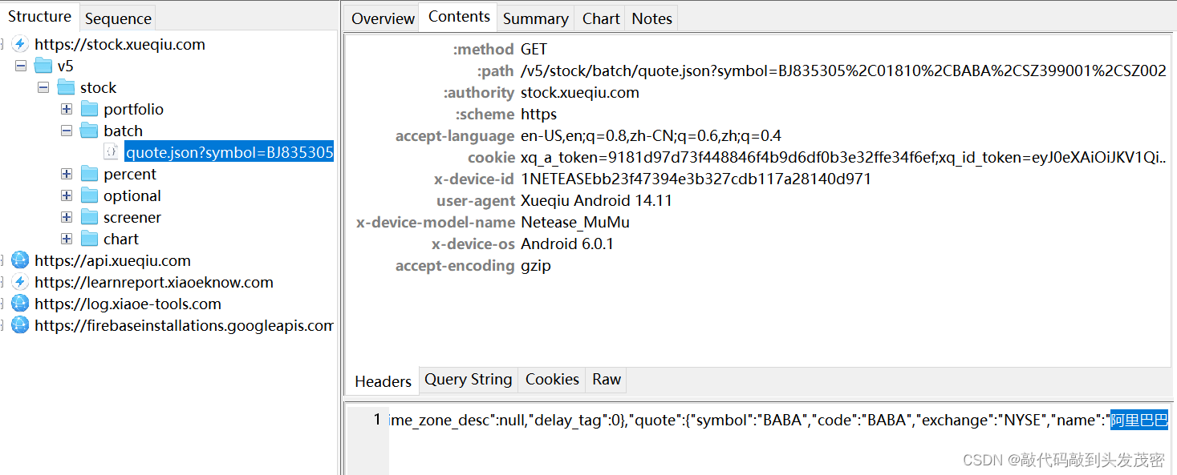Select the stock tree item

[98, 87]
